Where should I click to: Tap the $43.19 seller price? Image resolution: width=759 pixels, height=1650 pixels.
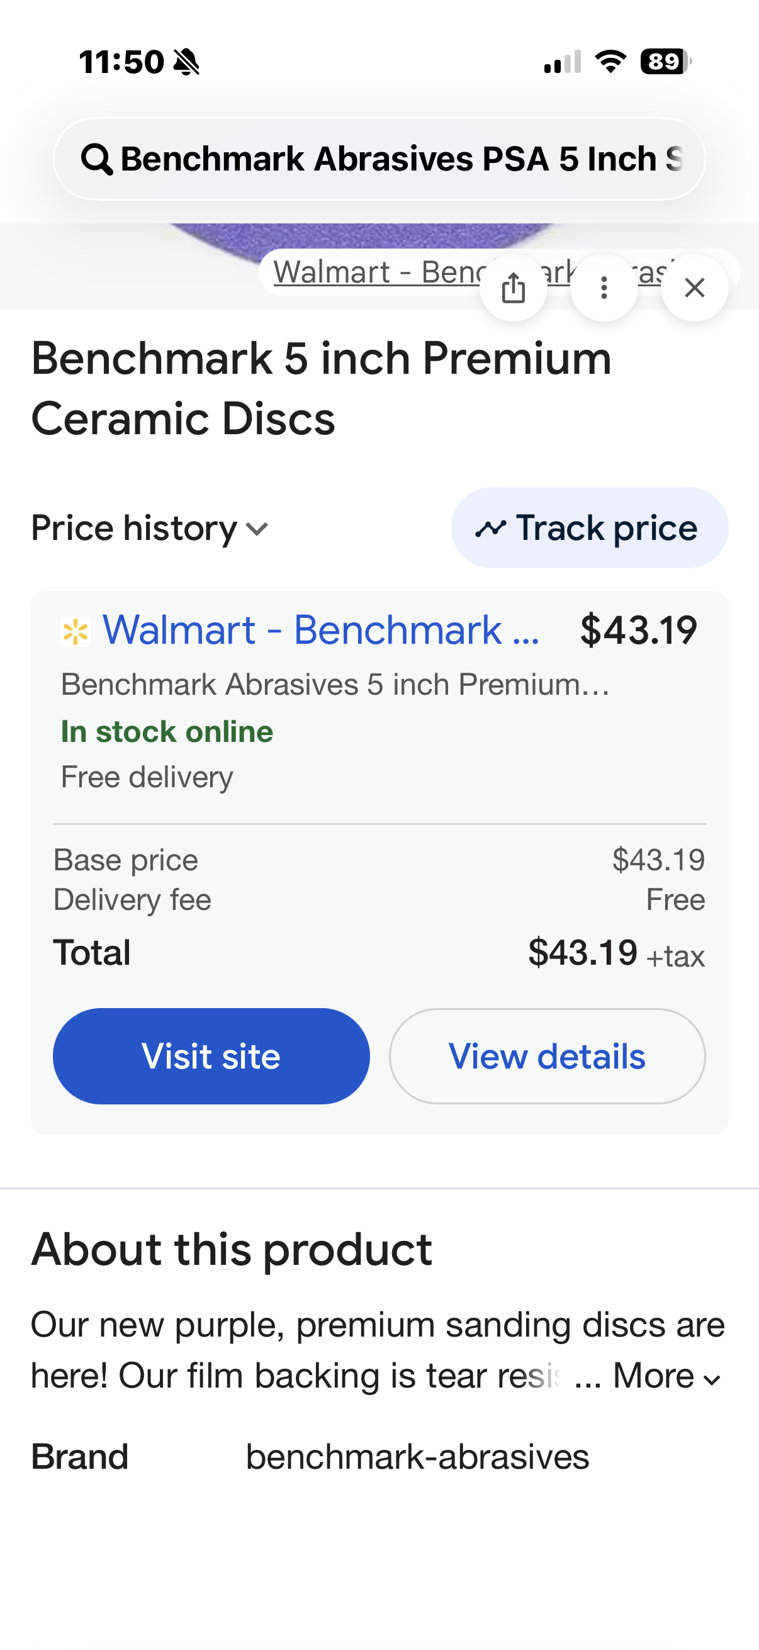(638, 631)
